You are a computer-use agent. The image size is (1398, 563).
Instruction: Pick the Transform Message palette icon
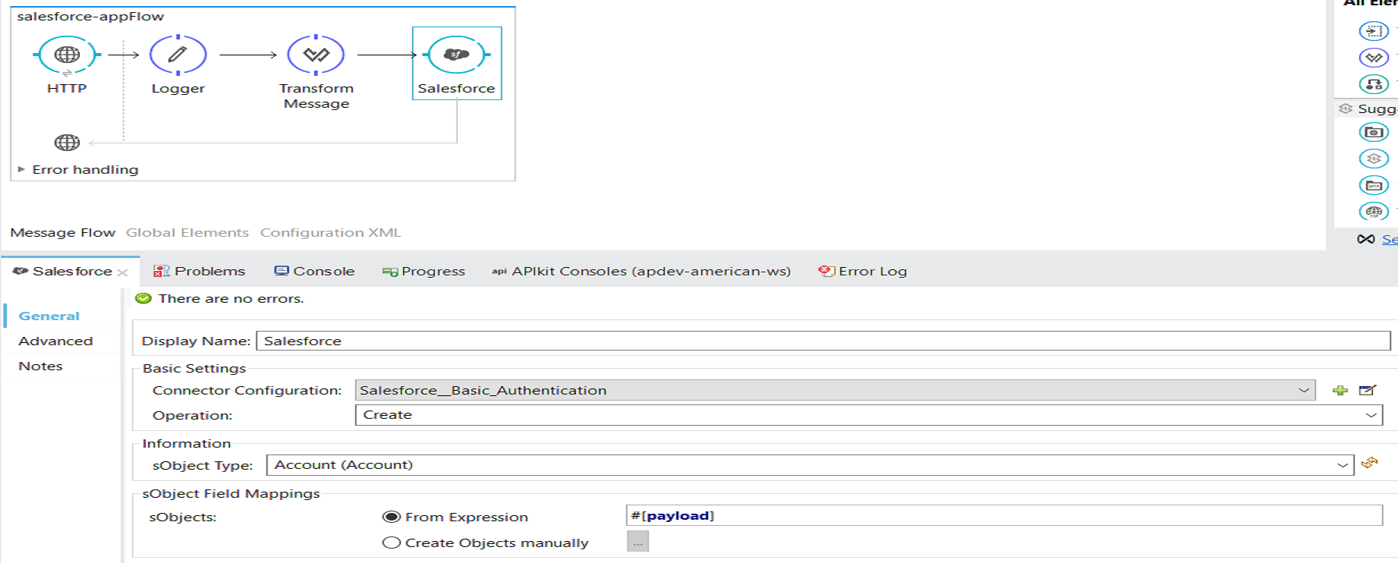(x=1374, y=58)
